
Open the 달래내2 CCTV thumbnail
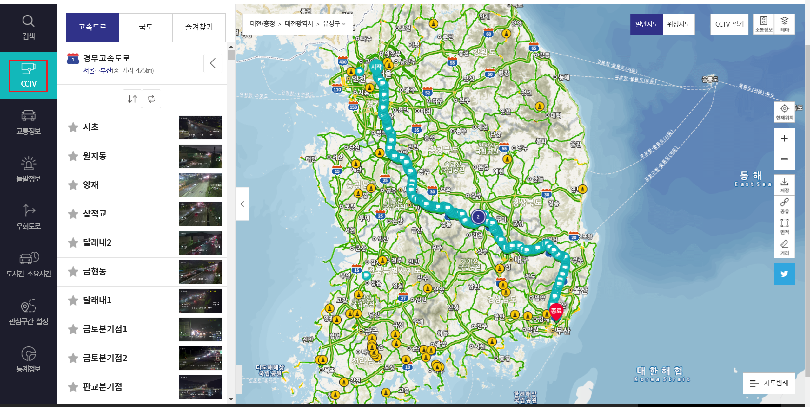click(x=201, y=243)
